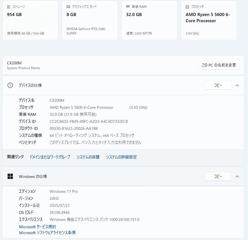Open the Microsoft サービス規約 link
248x240 pixels.
coord(37,227)
